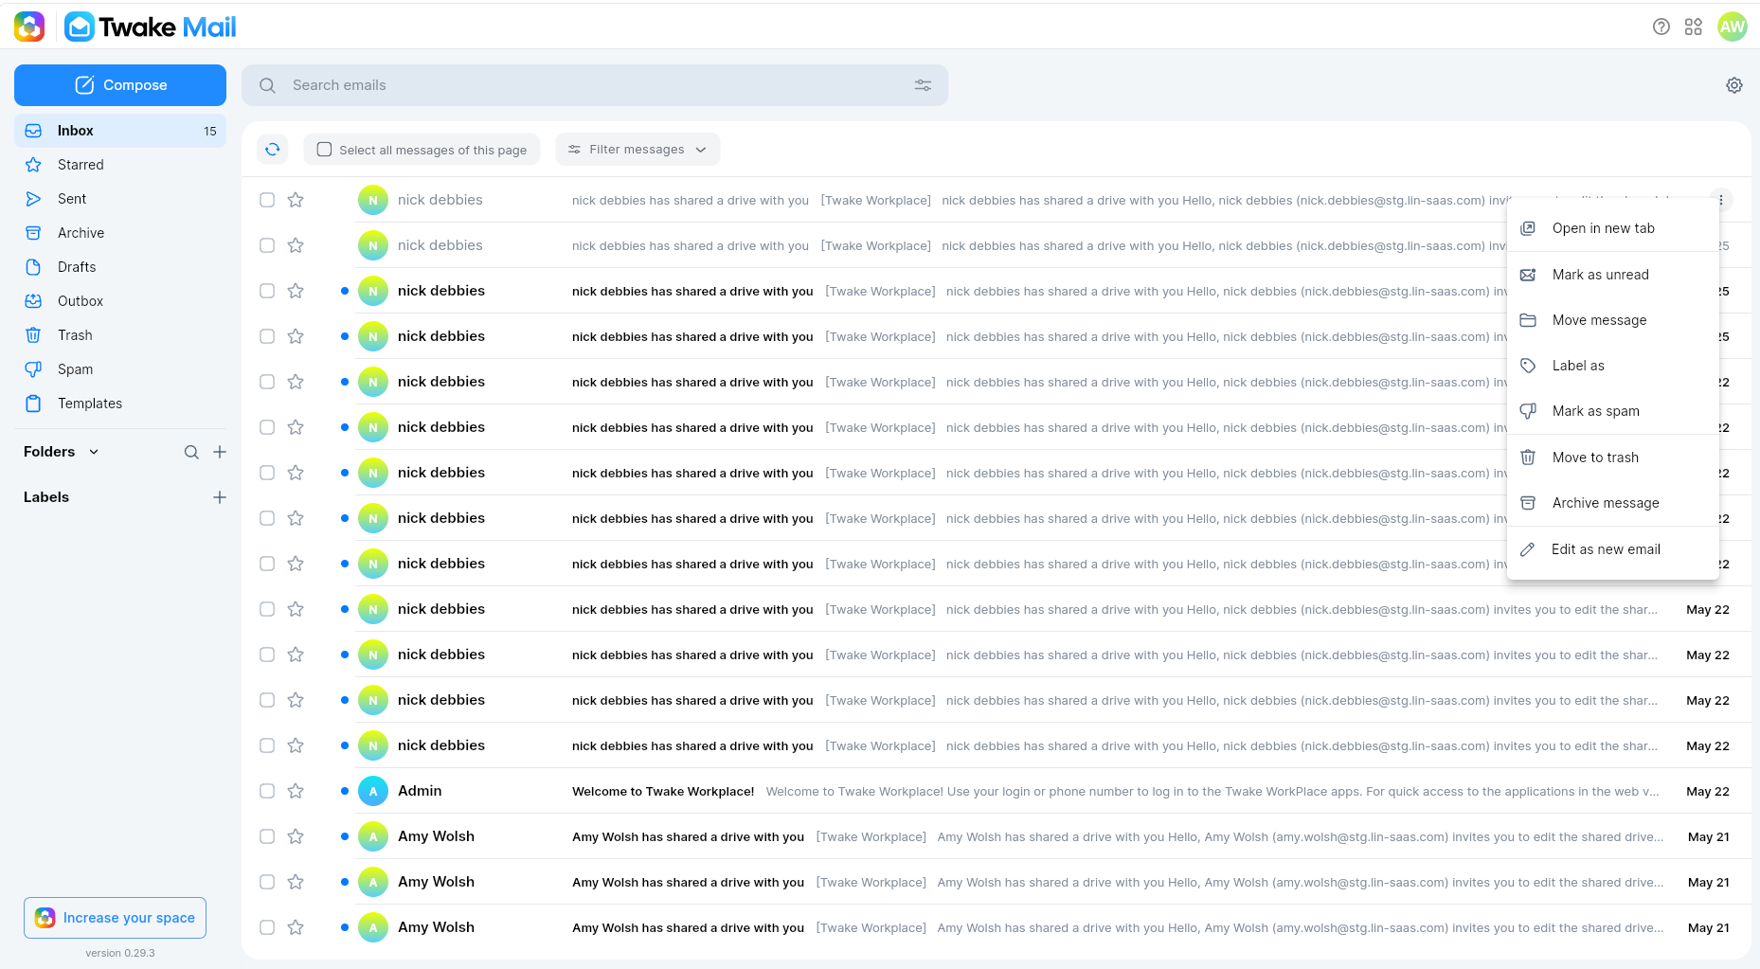Image resolution: width=1760 pixels, height=969 pixels.
Task: Select checkbox of third nick debbies email
Action: click(x=267, y=291)
